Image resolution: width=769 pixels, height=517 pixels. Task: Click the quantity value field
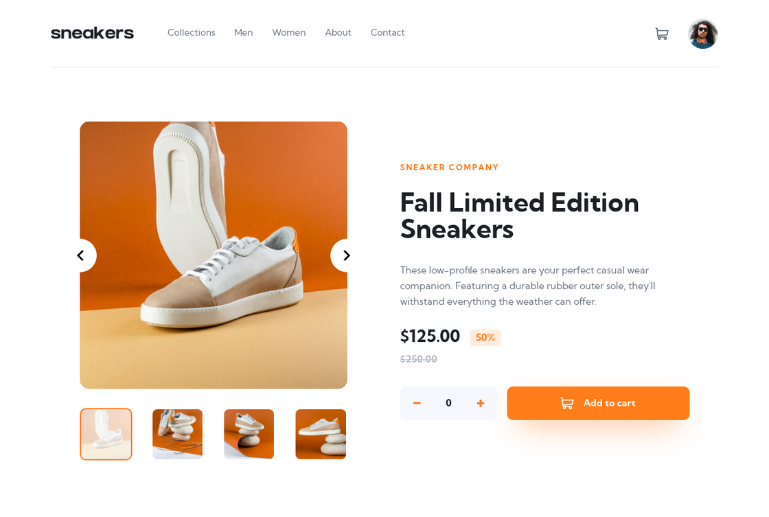(448, 403)
